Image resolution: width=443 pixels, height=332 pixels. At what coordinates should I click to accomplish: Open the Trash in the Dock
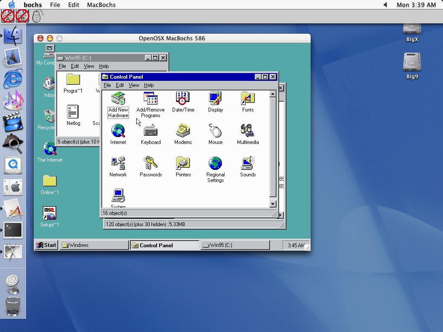pos(13,306)
